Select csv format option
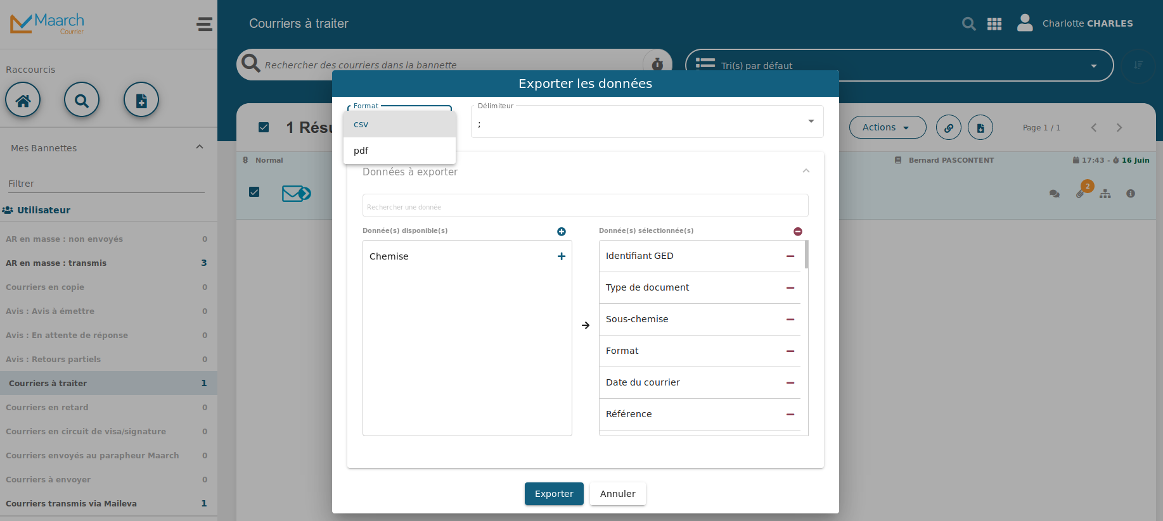 399,124
